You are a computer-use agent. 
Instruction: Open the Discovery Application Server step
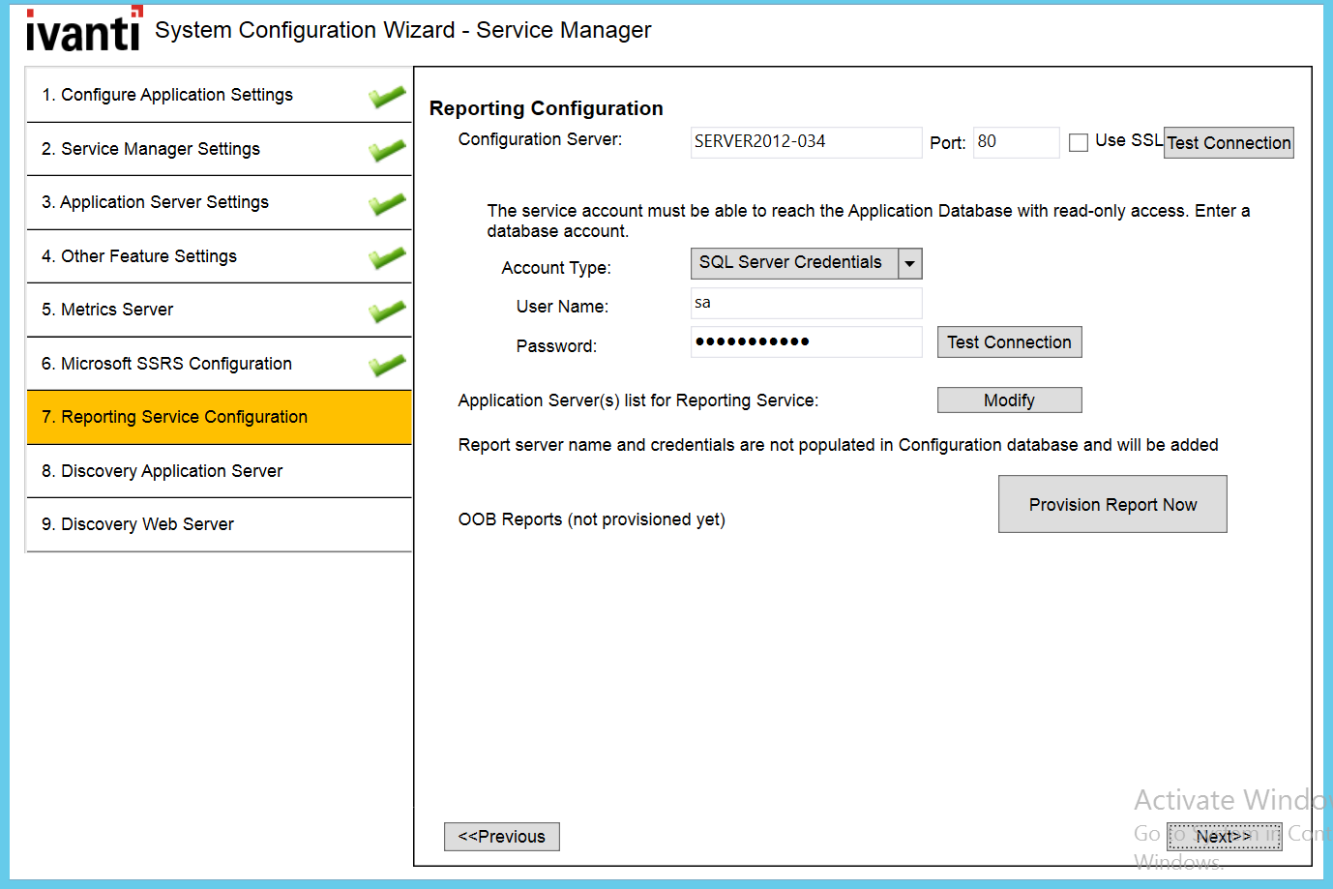[x=219, y=471]
